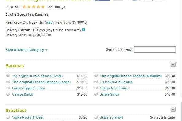182x121 pixels.
Task: Click banana icon beside George Daddy
Action: tap(8, 94)
